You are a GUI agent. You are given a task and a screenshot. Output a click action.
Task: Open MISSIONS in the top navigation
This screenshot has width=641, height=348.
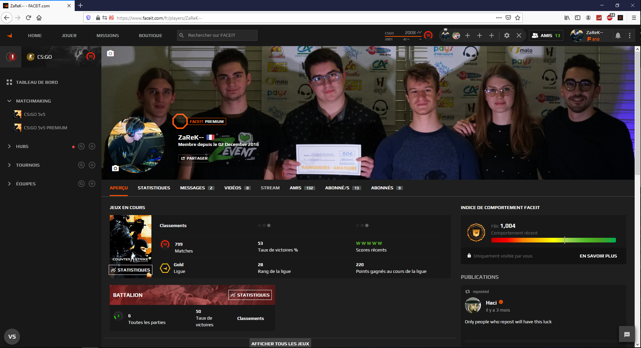(108, 35)
